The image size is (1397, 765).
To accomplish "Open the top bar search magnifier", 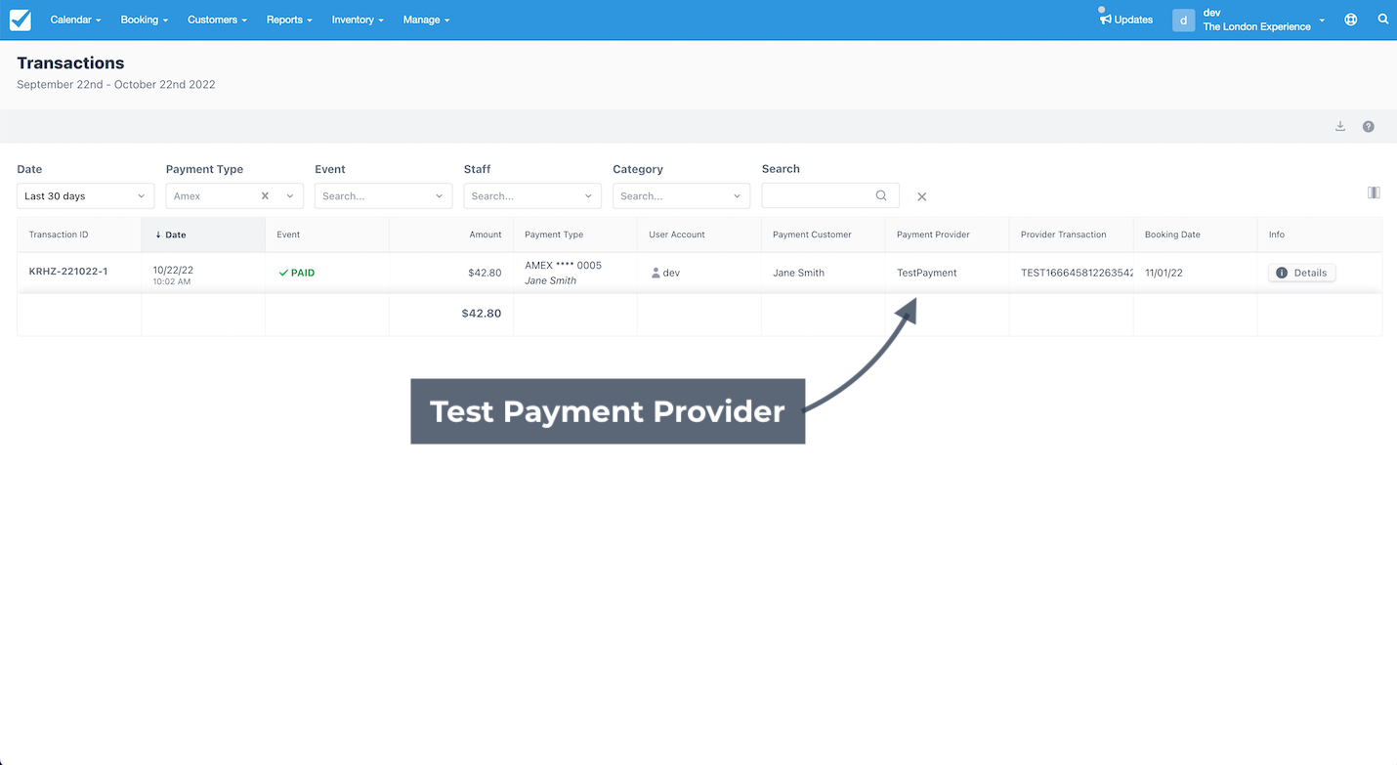I will (1383, 19).
